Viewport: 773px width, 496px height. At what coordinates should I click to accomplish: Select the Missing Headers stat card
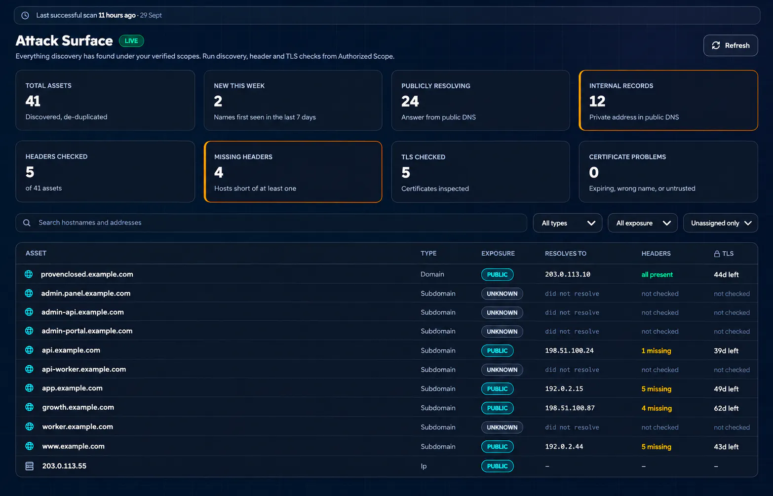point(293,172)
